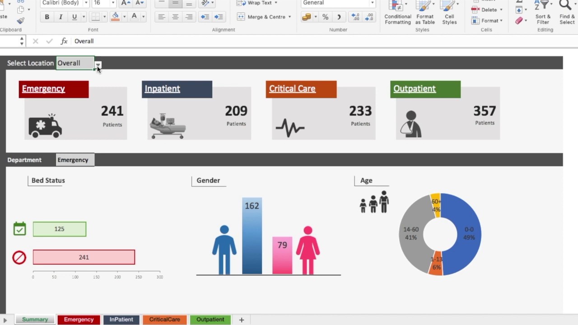Switch to the Emergency sheet tab
Image resolution: width=578 pixels, height=325 pixels.
click(79, 320)
